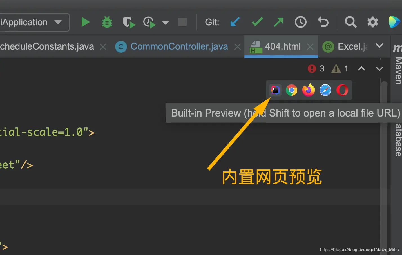Open Built-in Preview IntelliJ icon
Screen dimensions: 402x255
275,90
